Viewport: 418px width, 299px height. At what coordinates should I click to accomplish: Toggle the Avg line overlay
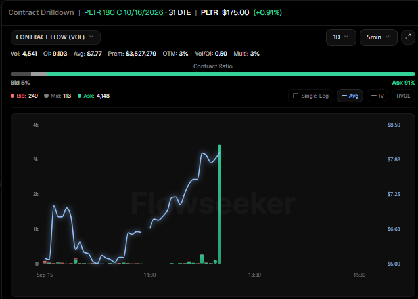pyautogui.click(x=350, y=96)
